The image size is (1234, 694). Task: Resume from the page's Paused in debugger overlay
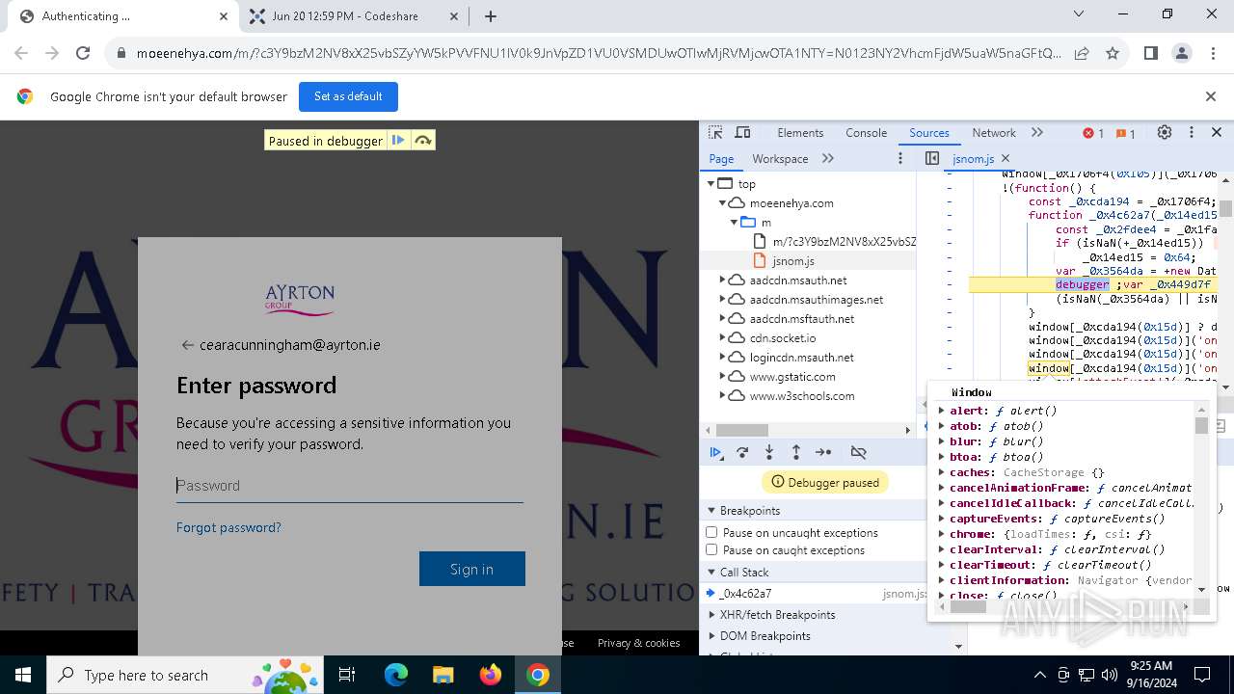point(398,141)
